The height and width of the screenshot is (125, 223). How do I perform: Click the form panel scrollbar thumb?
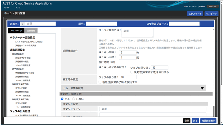(x=214, y=111)
